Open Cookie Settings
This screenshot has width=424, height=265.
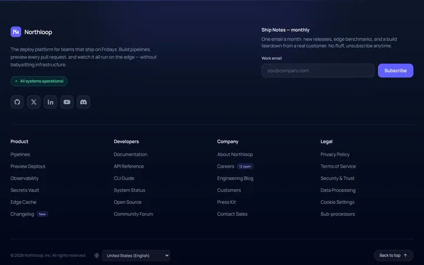[337, 202]
